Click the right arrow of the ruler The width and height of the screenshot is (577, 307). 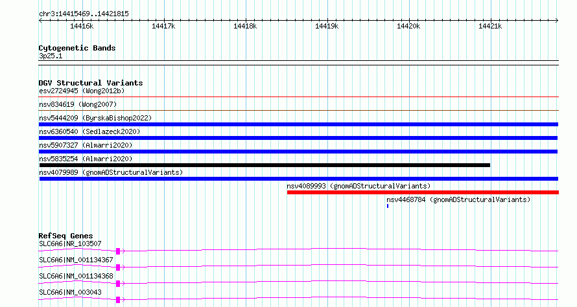[x=557, y=21]
